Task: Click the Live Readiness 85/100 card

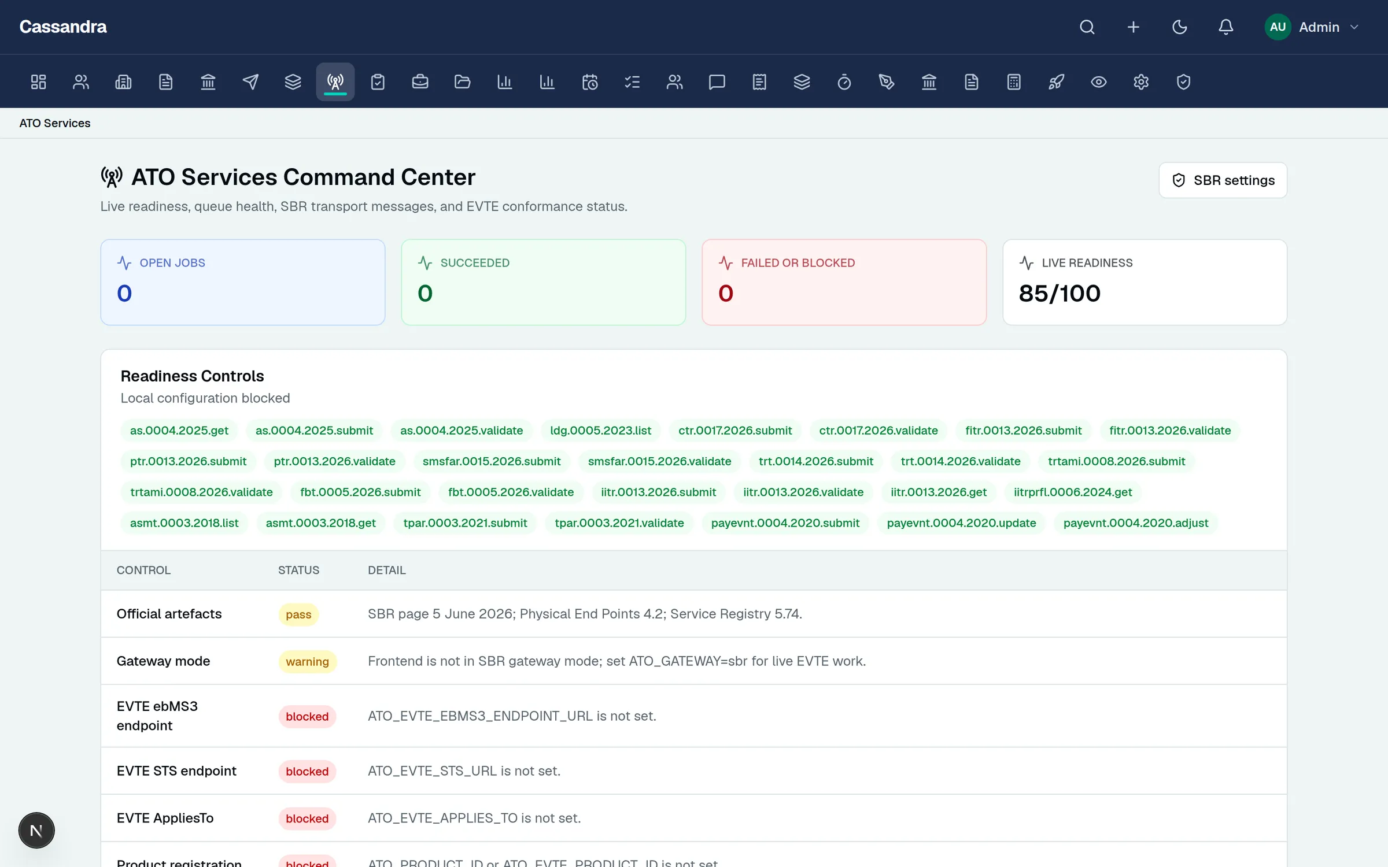Action: coord(1145,283)
